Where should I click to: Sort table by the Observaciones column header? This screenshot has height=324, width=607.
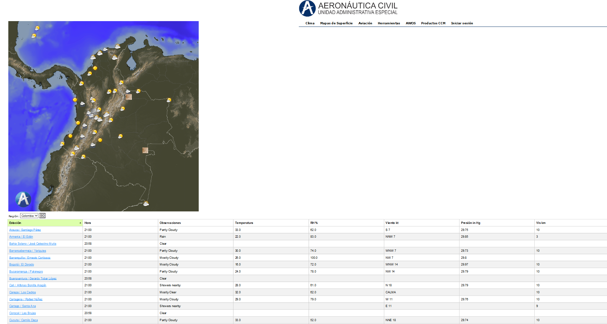[196, 223]
